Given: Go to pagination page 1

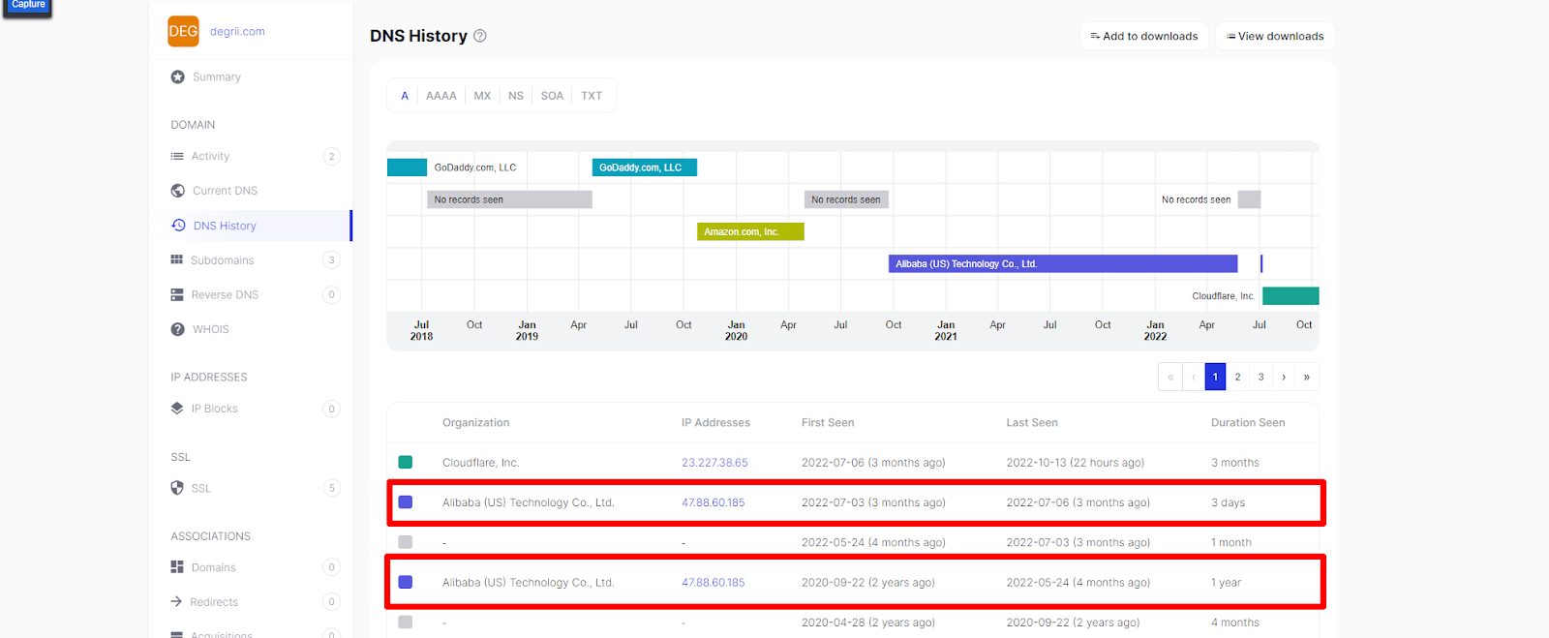Looking at the screenshot, I should tap(1215, 377).
